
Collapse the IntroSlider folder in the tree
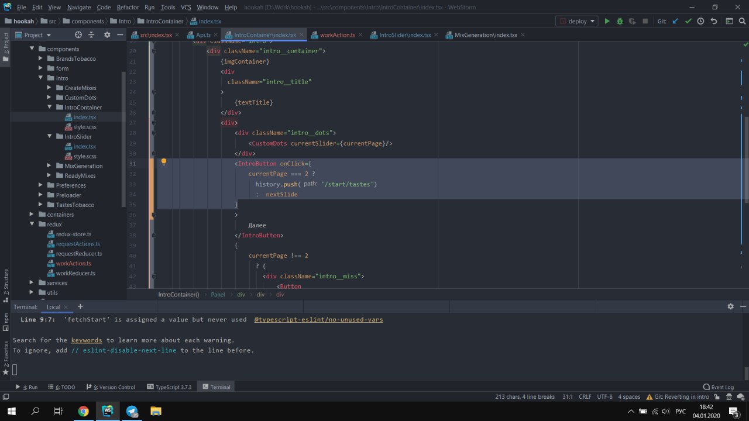(x=50, y=137)
